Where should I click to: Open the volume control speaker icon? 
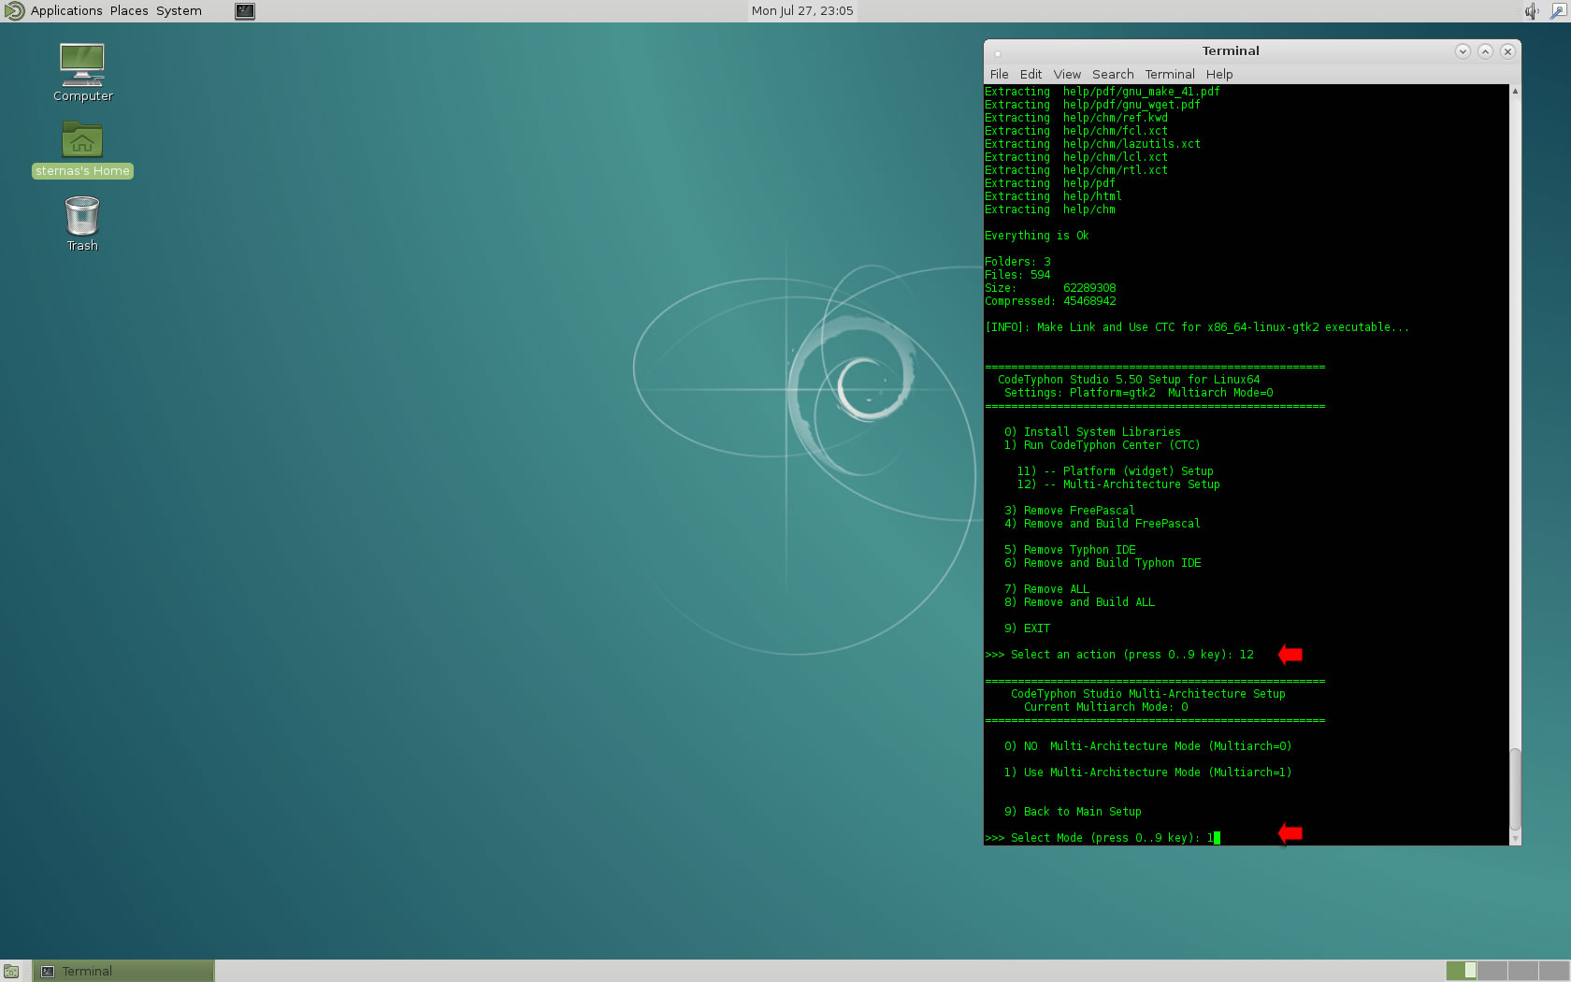point(1532,11)
